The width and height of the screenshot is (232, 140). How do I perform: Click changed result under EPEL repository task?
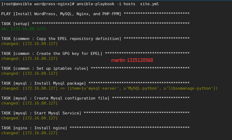(30, 44)
